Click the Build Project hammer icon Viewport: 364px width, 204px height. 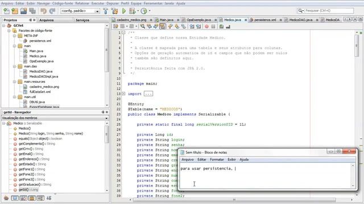(106, 11)
